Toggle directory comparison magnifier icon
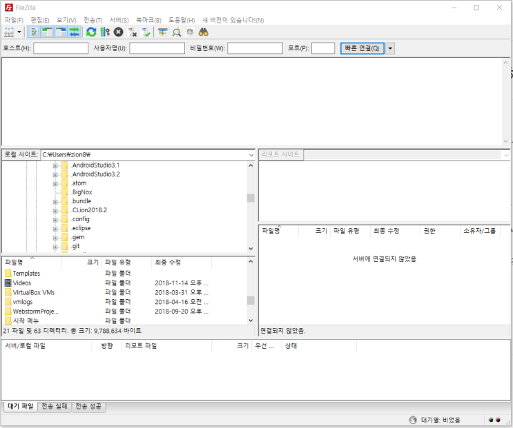Screen dimensions: 513x428 (176, 32)
